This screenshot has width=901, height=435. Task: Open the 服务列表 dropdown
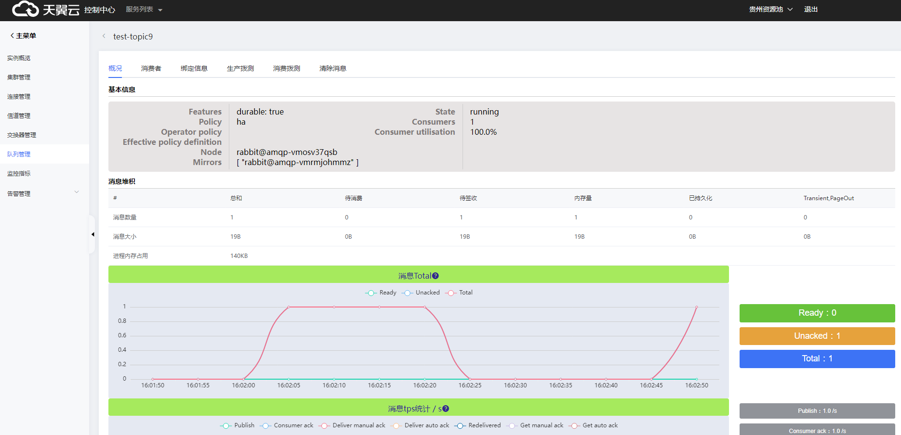[144, 10]
